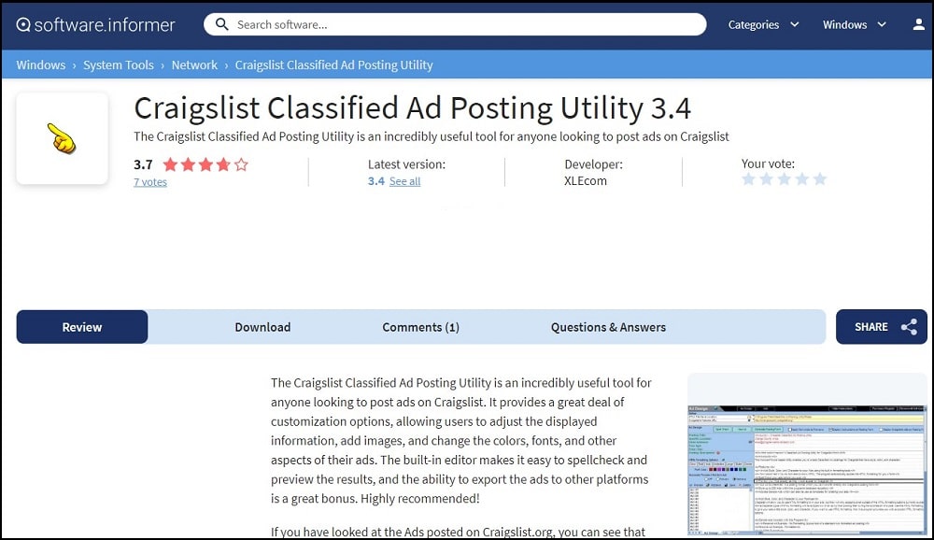This screenshot has height=540, width=934.
Task: Switch to the Download tab
Action: [262, 327]
